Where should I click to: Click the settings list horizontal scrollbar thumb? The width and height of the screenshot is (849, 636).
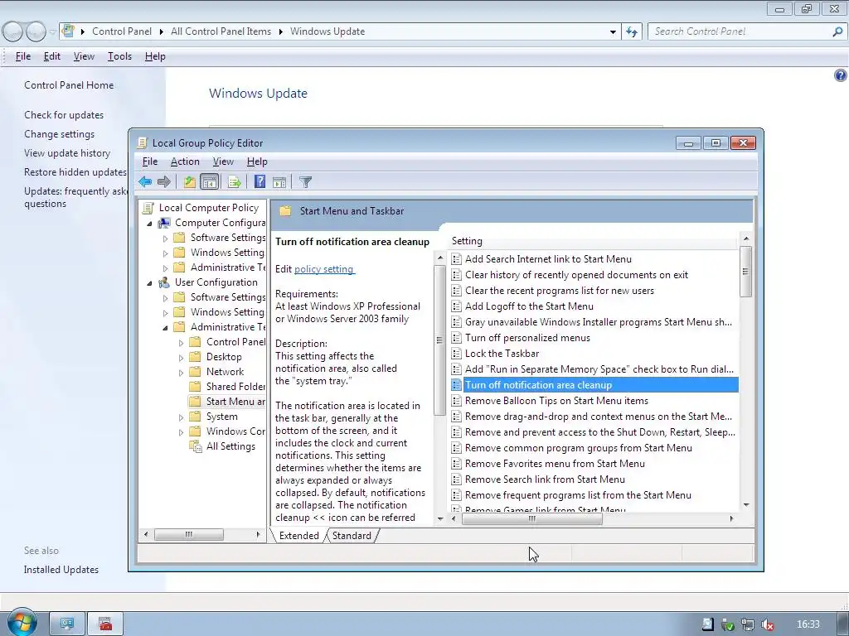click(x=531, y=518)
